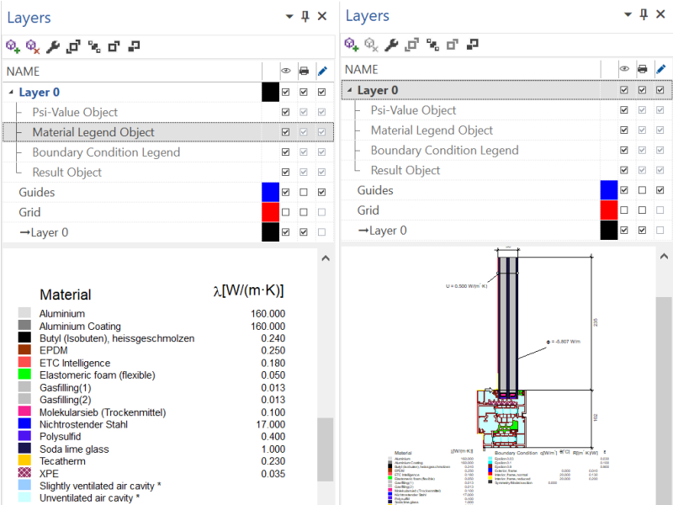The width and height of the screenshot is (673, 505).
Task: Click the scroll-up chevron of the left preview
Action: [x=326, y=258]
